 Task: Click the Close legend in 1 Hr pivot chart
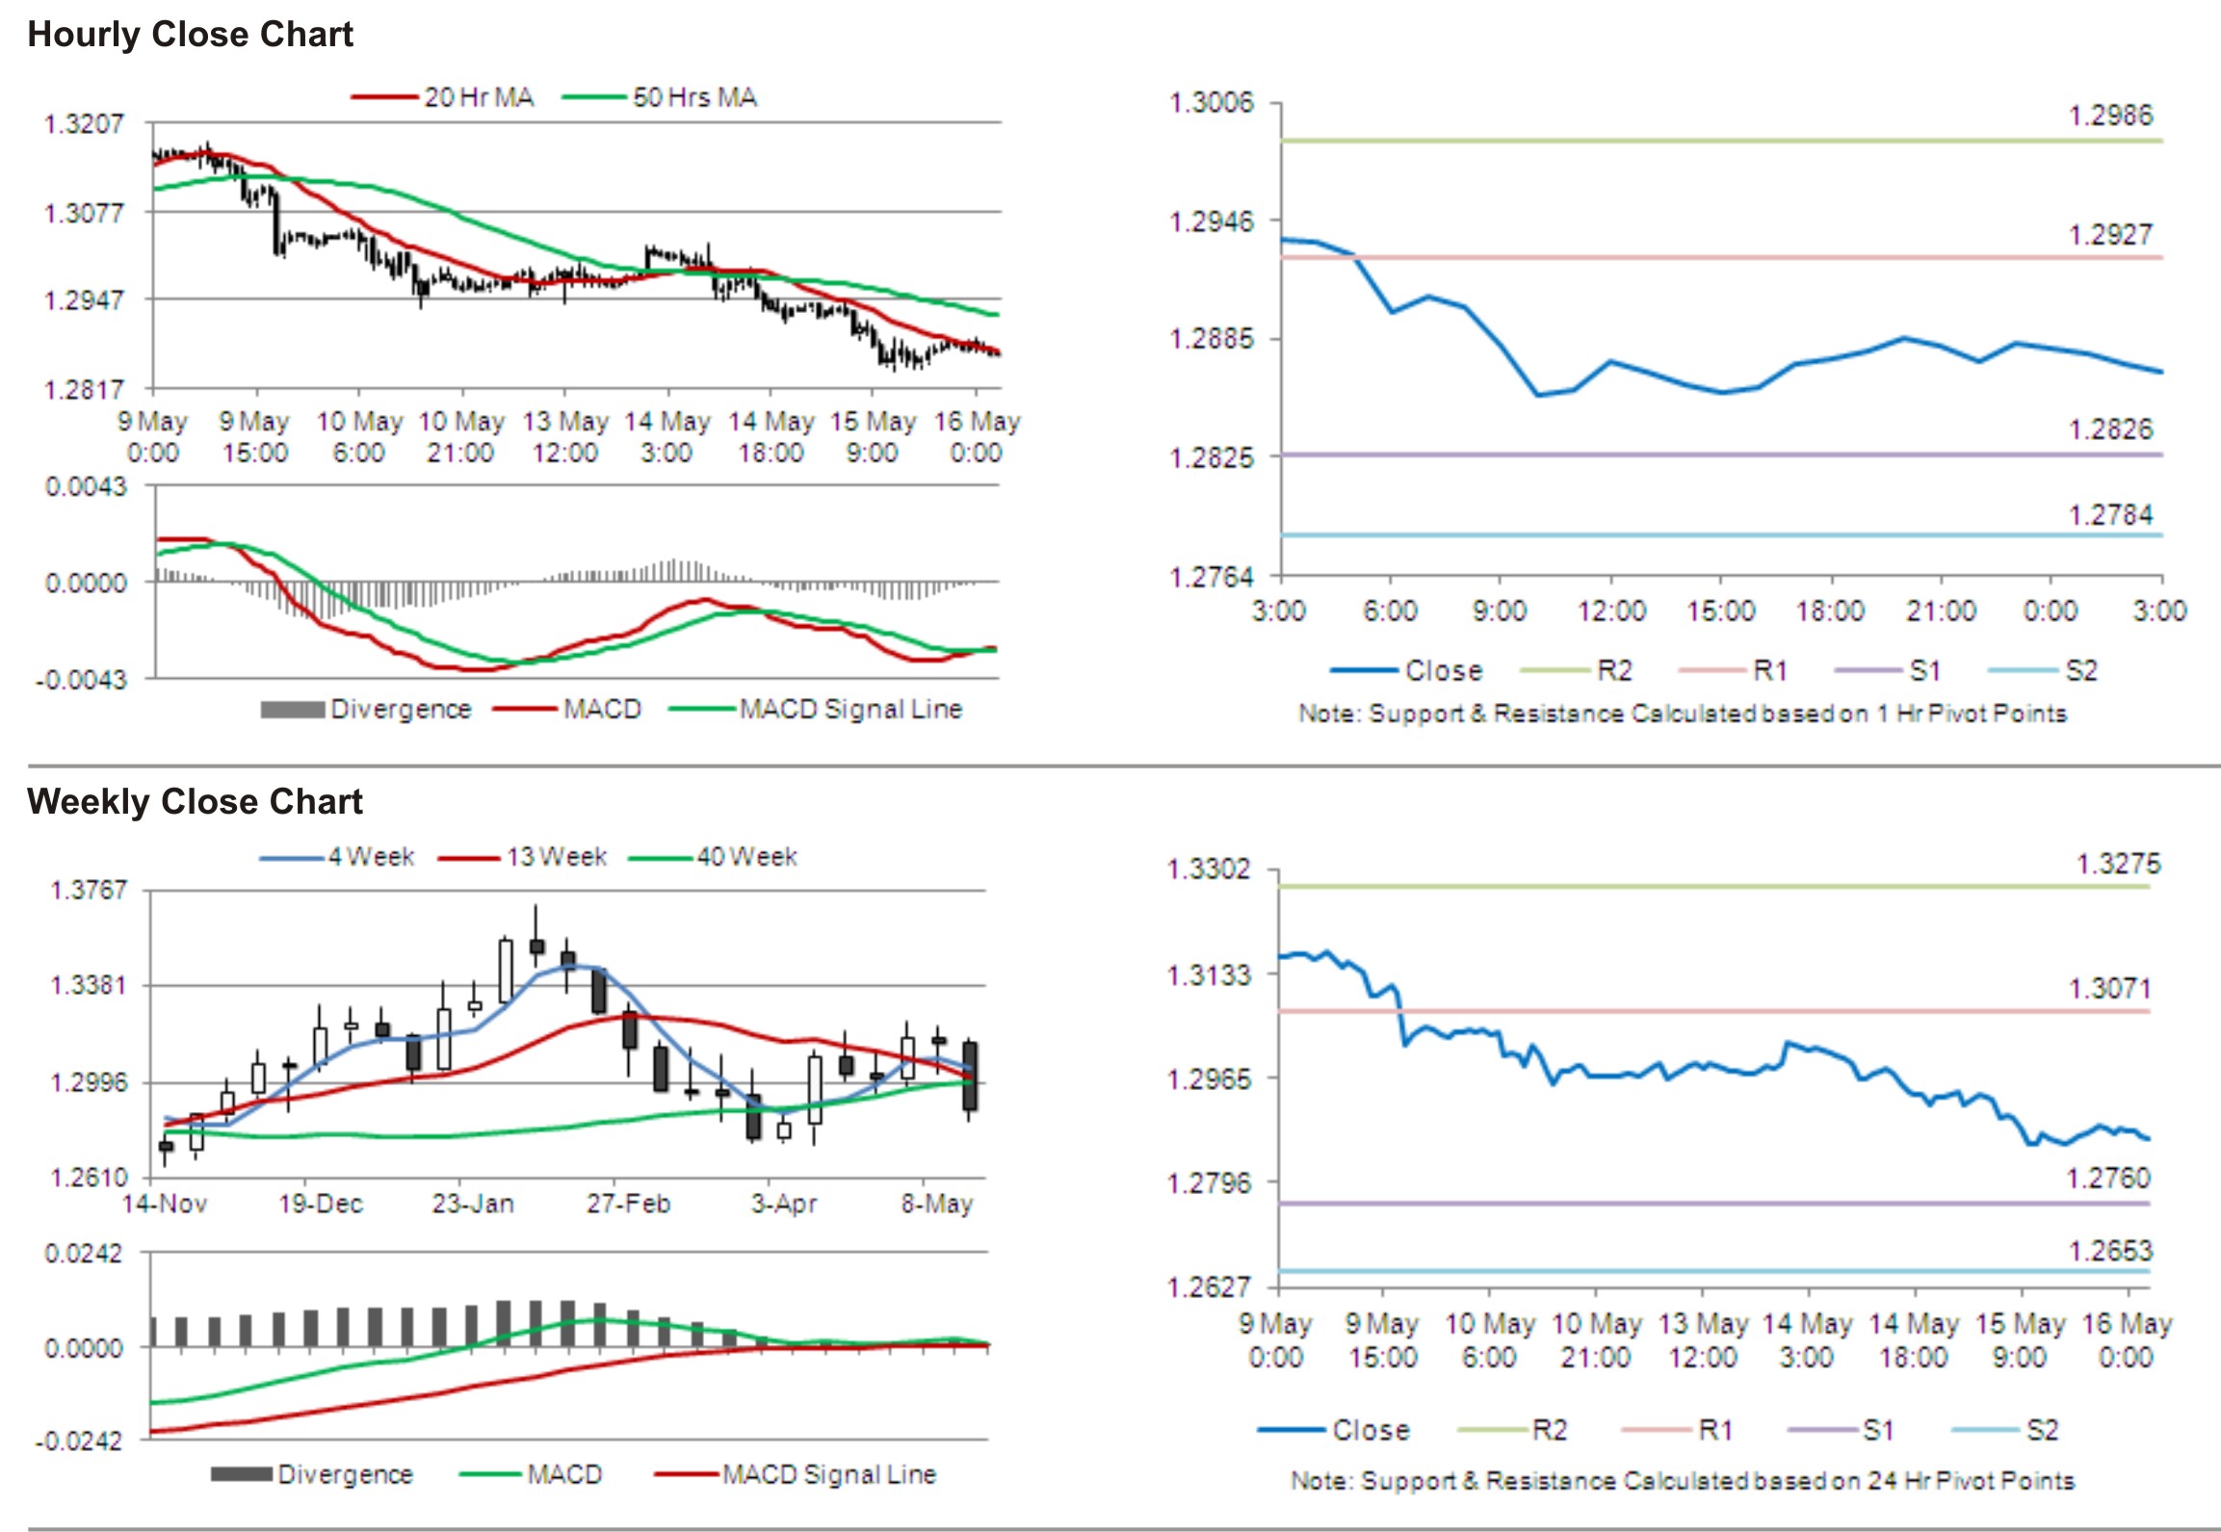coord(1407,670)
